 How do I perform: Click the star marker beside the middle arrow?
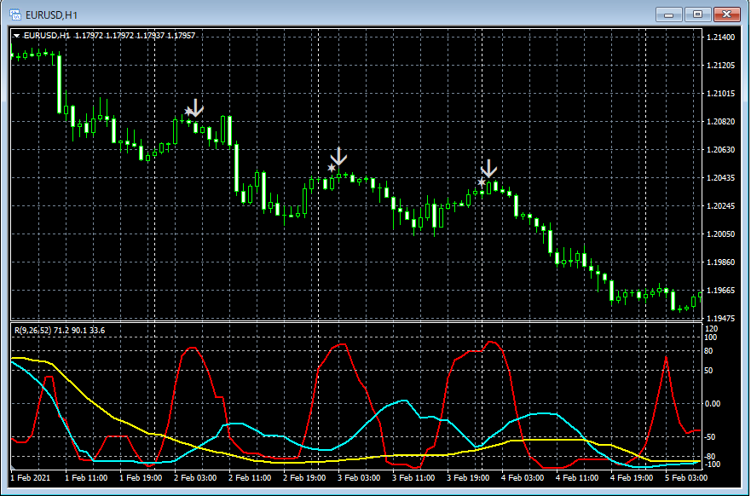332,168
